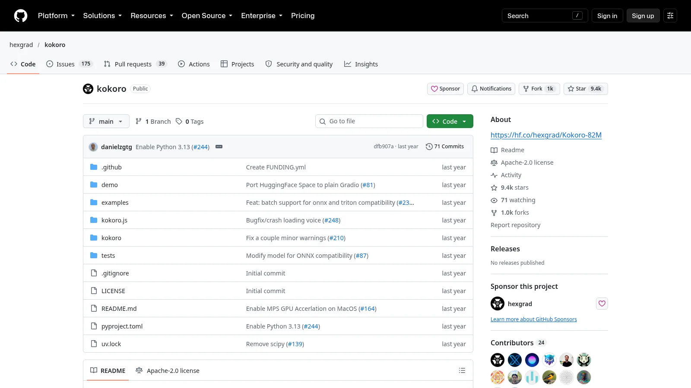Click the heart sponsor icon beside hexgrad
This screenshot has height=388, width=691.
click(x=602, y=304)
